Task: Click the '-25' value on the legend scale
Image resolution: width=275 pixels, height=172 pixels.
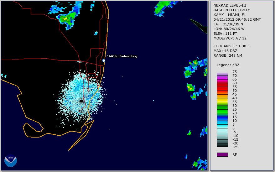Action: (235, 147)
